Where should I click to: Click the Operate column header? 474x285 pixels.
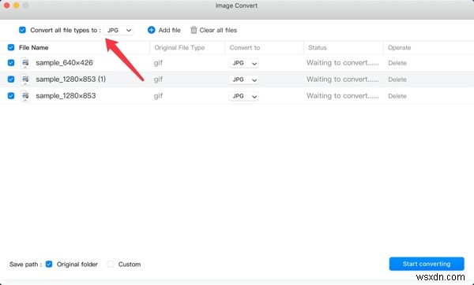pyautogui.click(x=399, y=47)
